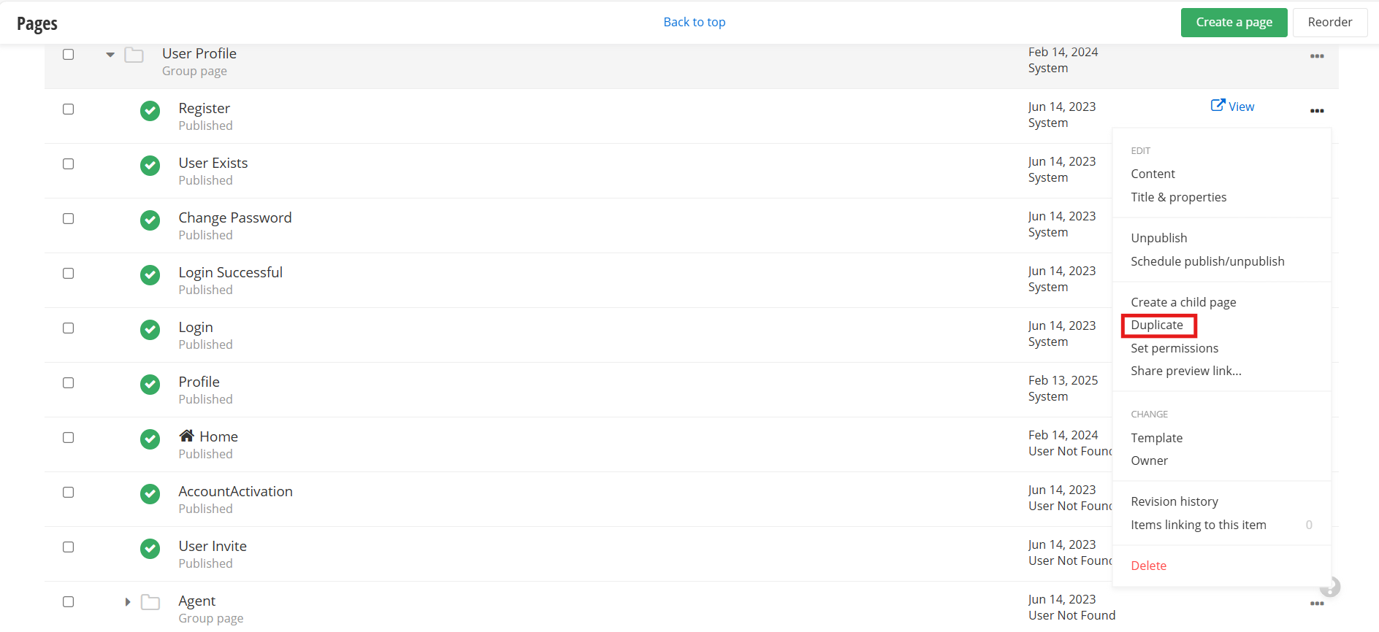Viewport: 1379px width, 632px height.
Task: Tick the checkbox for User Profile row
Action: [x=69, y=55]
